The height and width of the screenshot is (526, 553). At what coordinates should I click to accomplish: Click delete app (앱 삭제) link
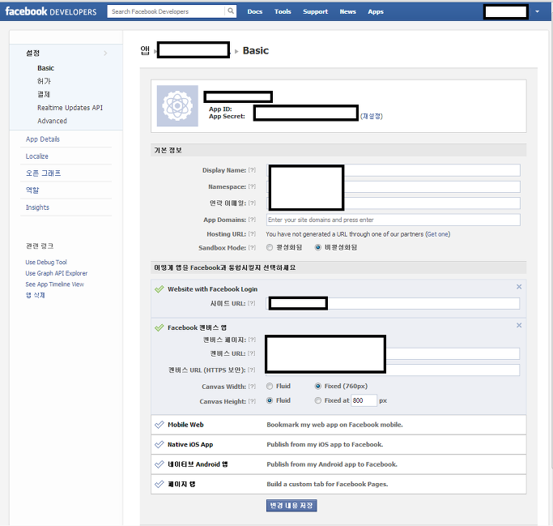pos(36,295)
